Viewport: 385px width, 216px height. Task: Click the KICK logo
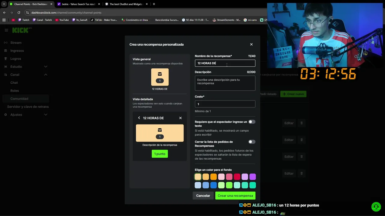pos(21,30)
